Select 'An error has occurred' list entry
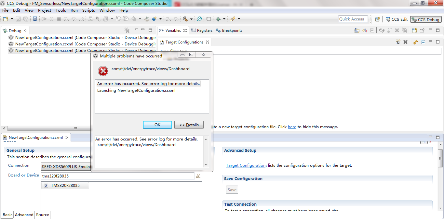Screen dimensions: 444x219 click(148, 84)
